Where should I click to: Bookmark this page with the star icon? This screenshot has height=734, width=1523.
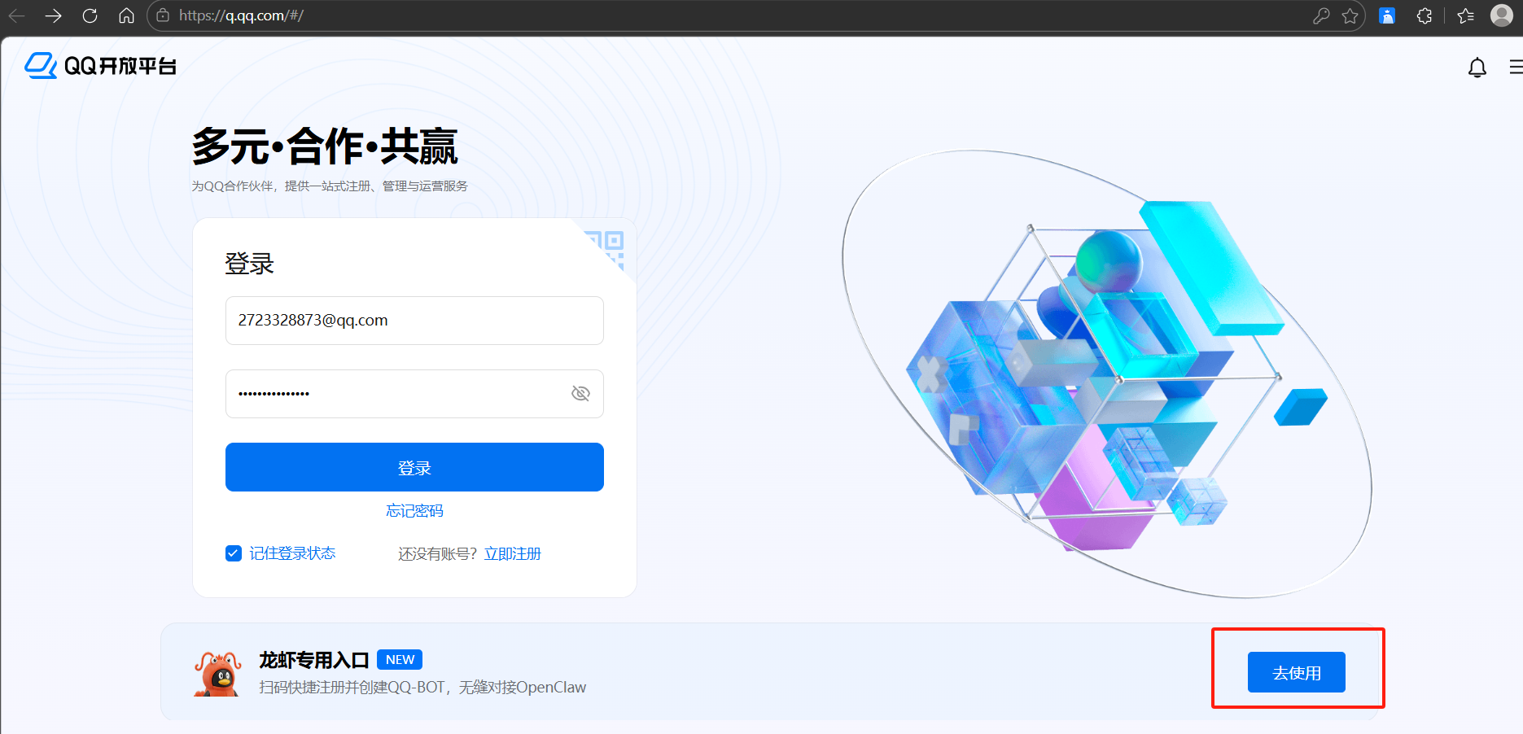tap(1350, 15)
